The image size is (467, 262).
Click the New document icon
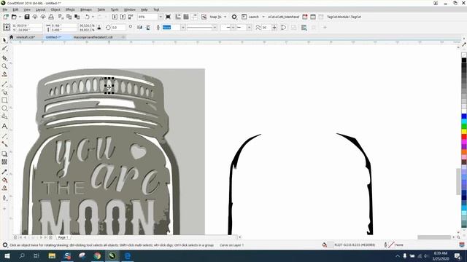[6, 17]
